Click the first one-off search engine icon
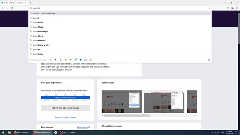Screen dimensions: 240x135 pyautogui.click(x=51, y=60)
